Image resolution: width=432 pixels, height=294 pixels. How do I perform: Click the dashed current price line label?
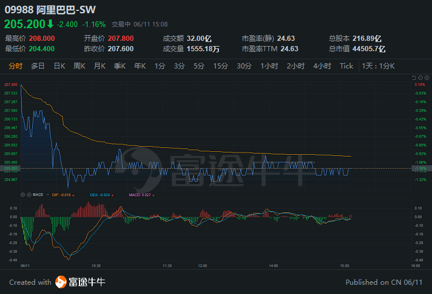[x=10, y=168]
